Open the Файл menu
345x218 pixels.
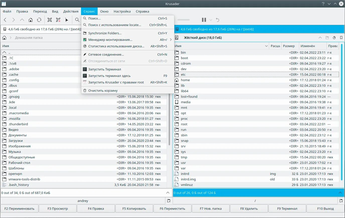pos(7,11)
